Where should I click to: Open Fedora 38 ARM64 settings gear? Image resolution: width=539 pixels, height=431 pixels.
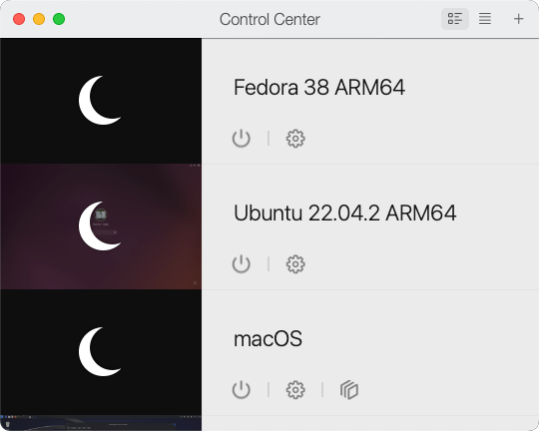(295, 139)
